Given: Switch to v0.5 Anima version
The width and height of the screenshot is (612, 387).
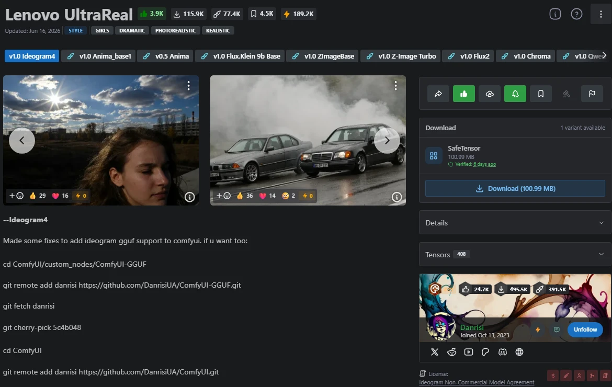Looking at the screenshot, I should tap(166, 56).
